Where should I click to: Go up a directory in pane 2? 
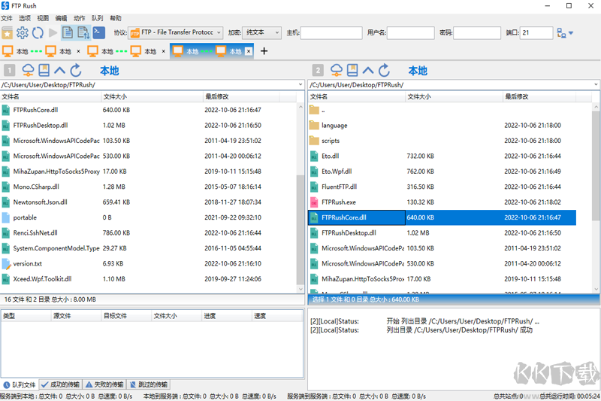coord(368,70)
